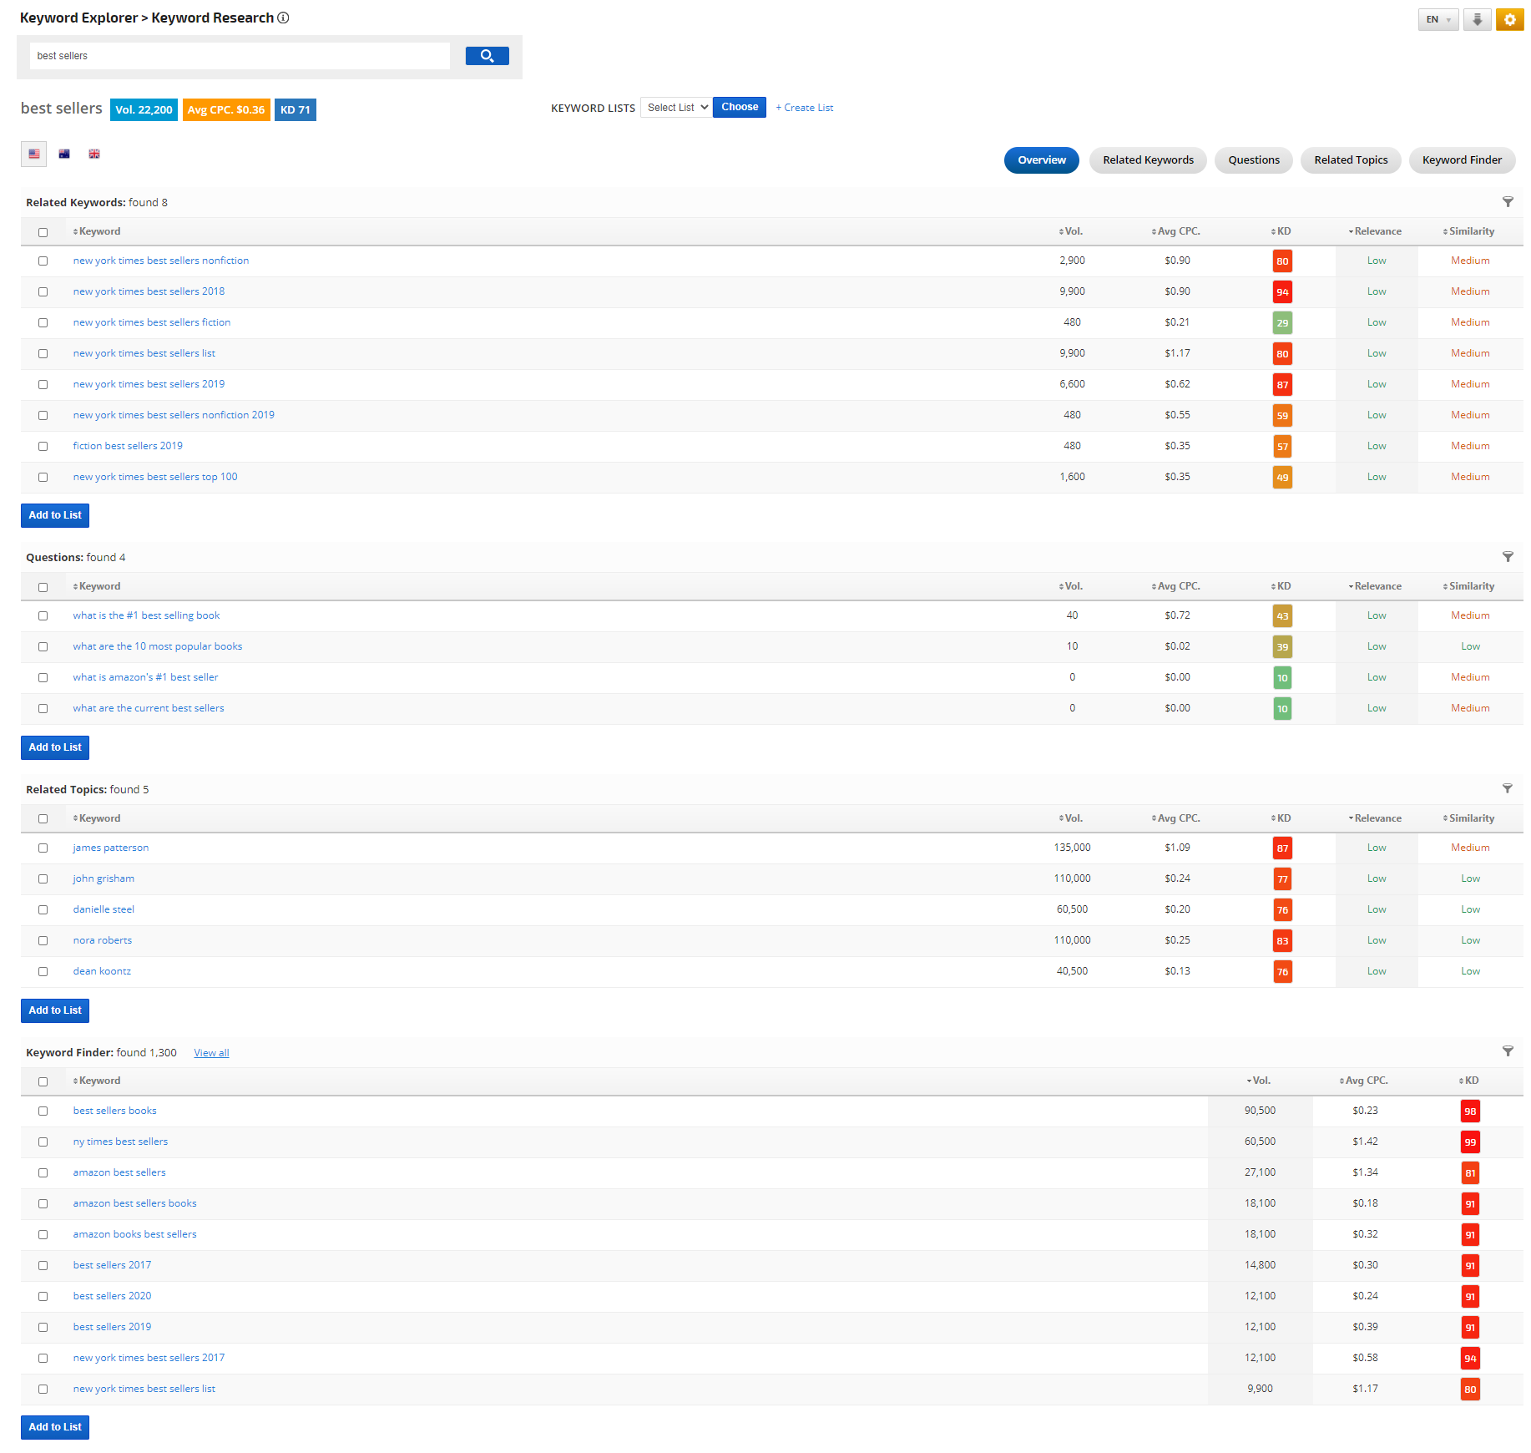Image resolution: width=1531 pixels, height=1453 pixels.
Task: Select the United States flag icon
Action: pyautogui.click(x=34, y=154)
